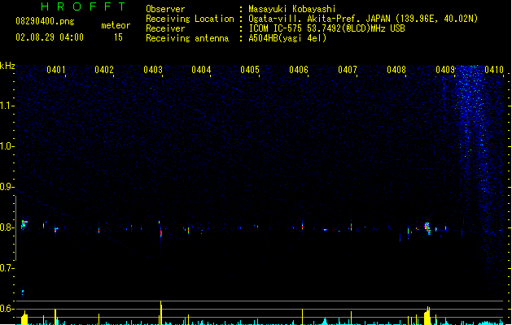The height and width of the screenshot is (325, 512).
Task: Click the 0407 time marker
Action: point(348,70)
